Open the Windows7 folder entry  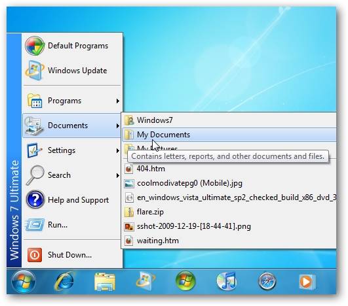[229, 120]
